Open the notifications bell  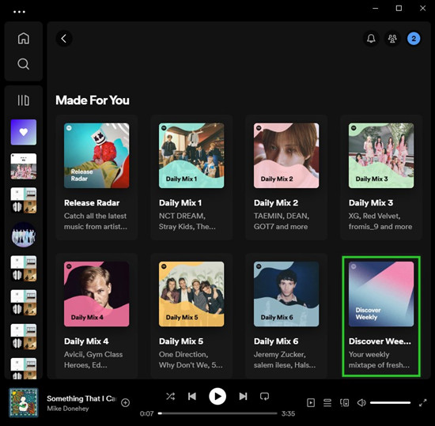[x=371, y=39]
